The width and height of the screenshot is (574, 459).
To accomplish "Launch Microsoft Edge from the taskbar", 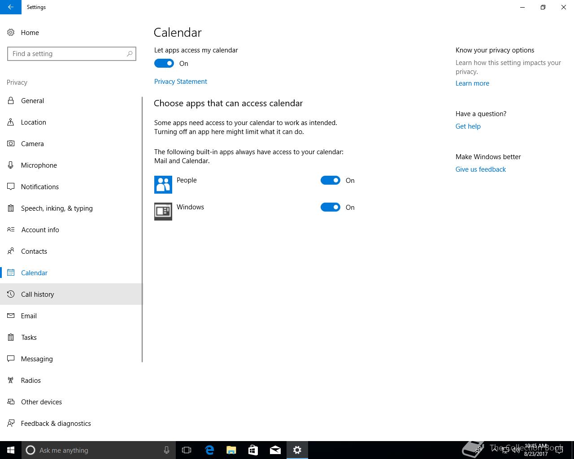I will click(209, 450).
